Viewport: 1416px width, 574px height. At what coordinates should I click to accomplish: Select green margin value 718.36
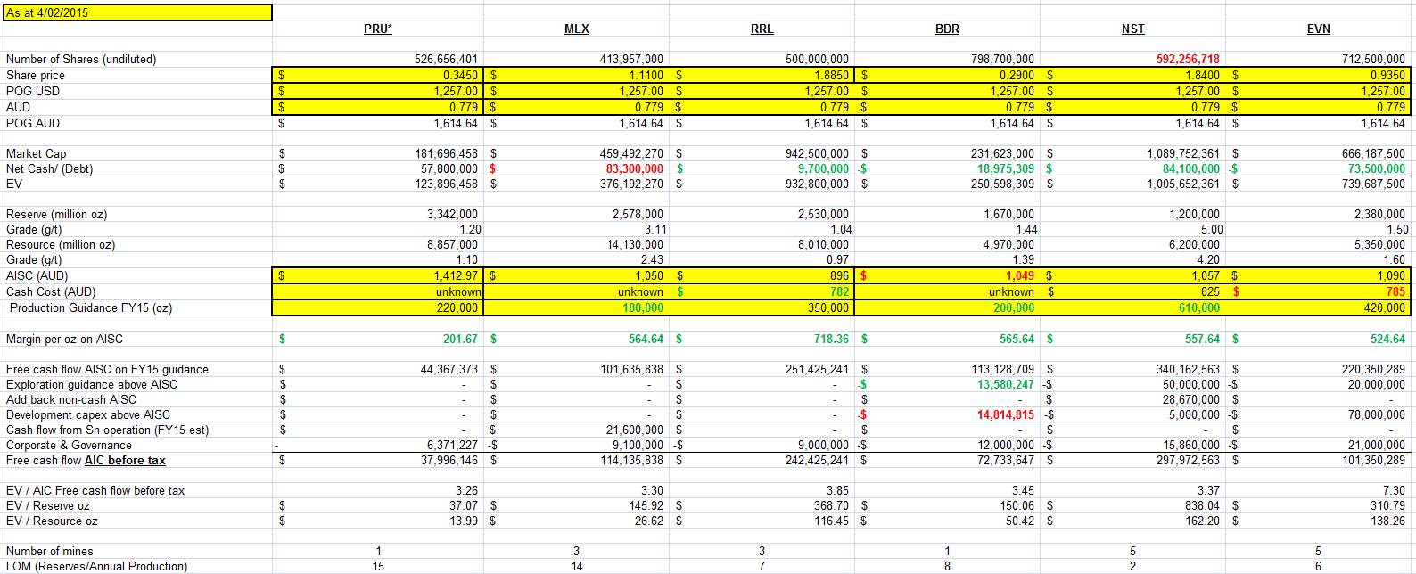click(x=831, y=340)
